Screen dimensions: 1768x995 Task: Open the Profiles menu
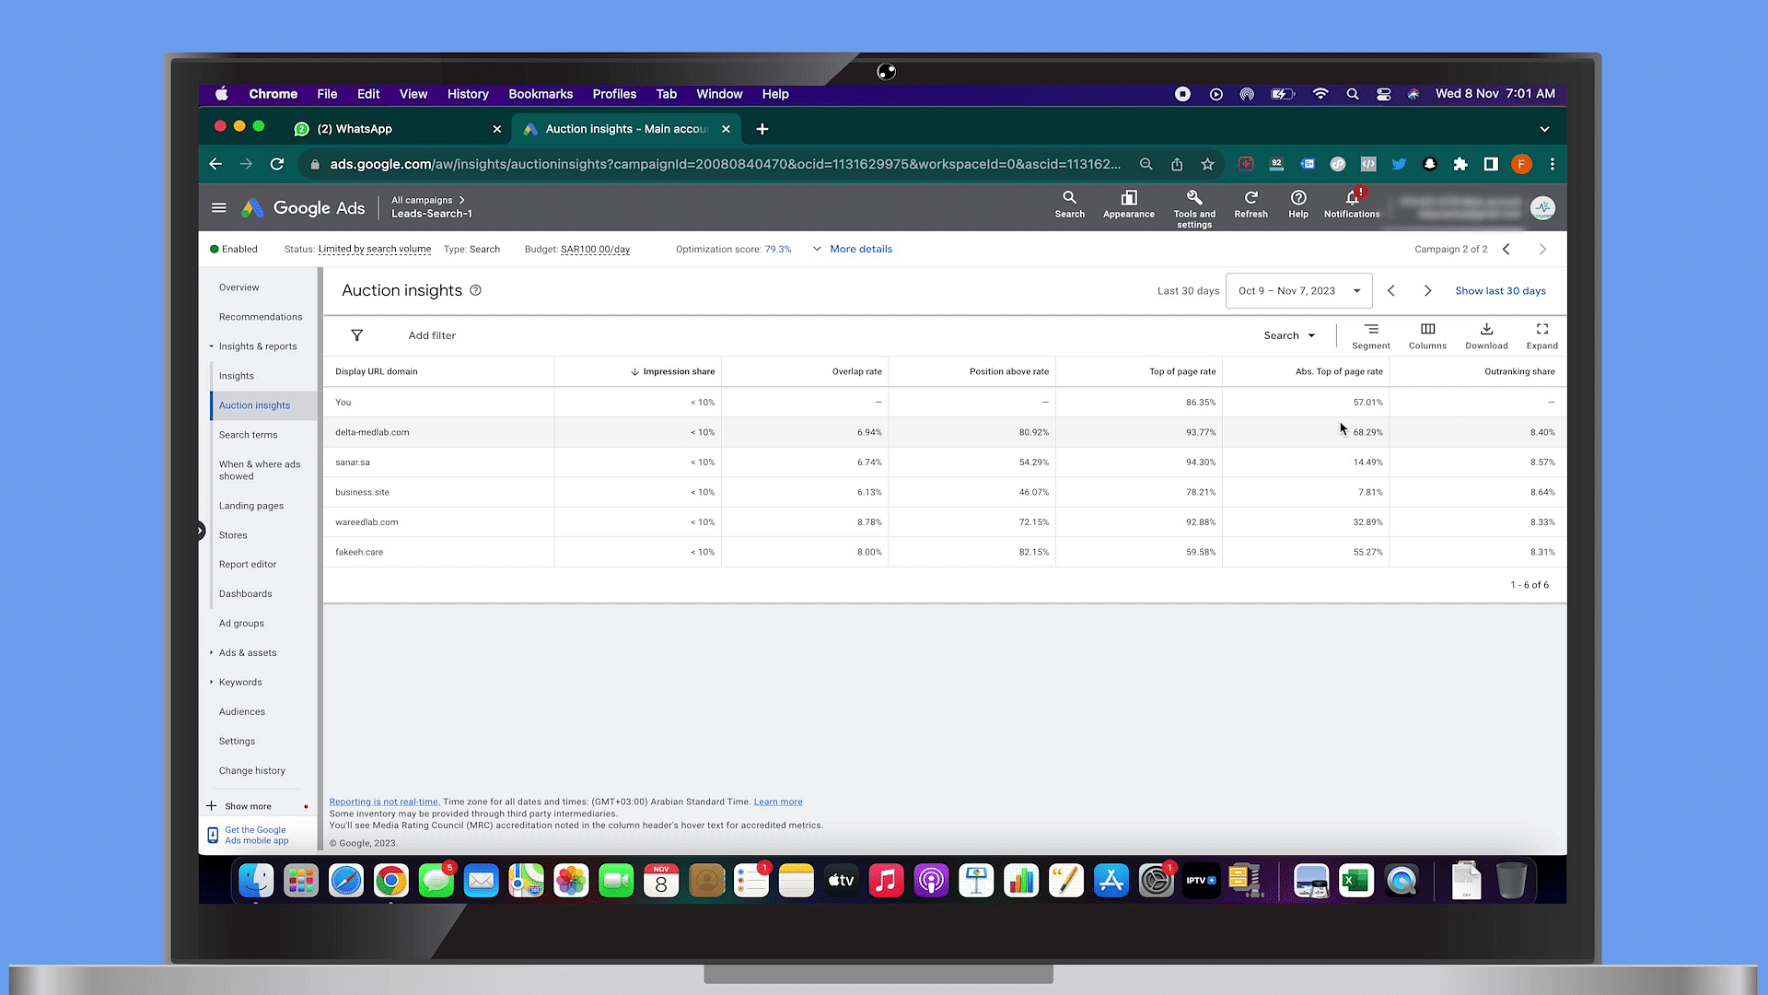coord(614,94)
